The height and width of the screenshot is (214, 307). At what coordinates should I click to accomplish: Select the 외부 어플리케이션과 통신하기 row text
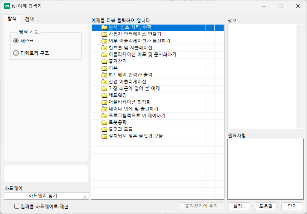pyautogui.click(x=140, y=41)
